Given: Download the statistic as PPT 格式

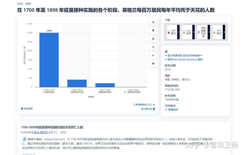Looking at the screenshot, I should 219,32.
